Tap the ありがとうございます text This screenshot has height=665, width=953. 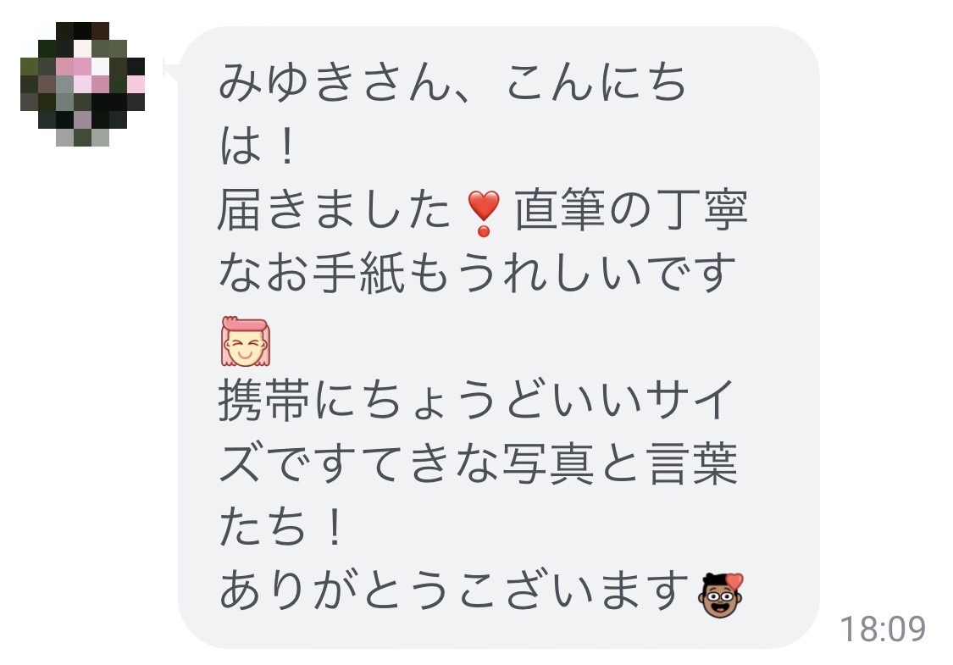(x=453, y=590)
